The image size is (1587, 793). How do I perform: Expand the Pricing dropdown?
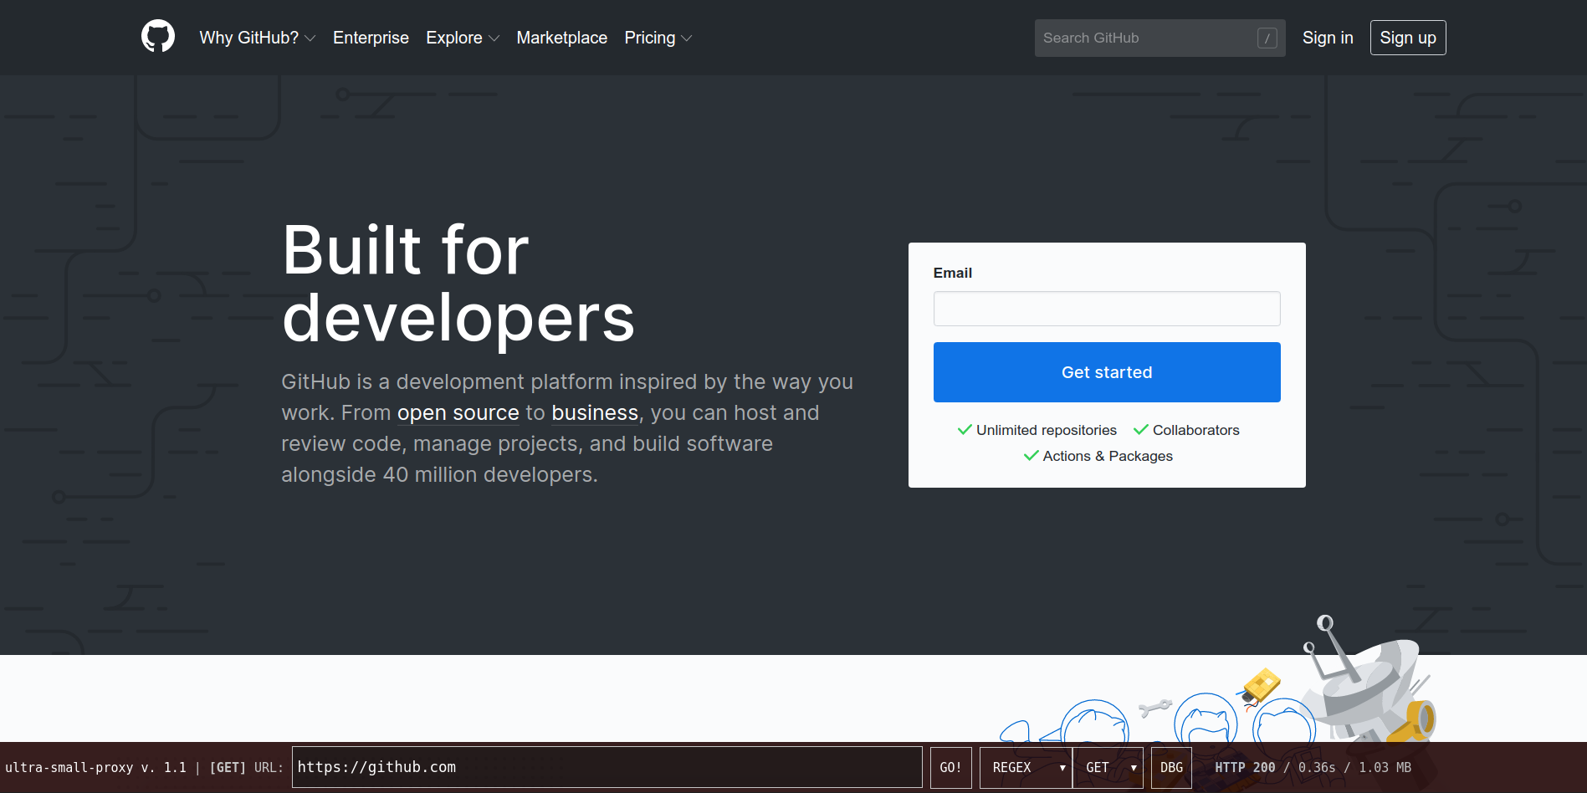coord(658,38)
